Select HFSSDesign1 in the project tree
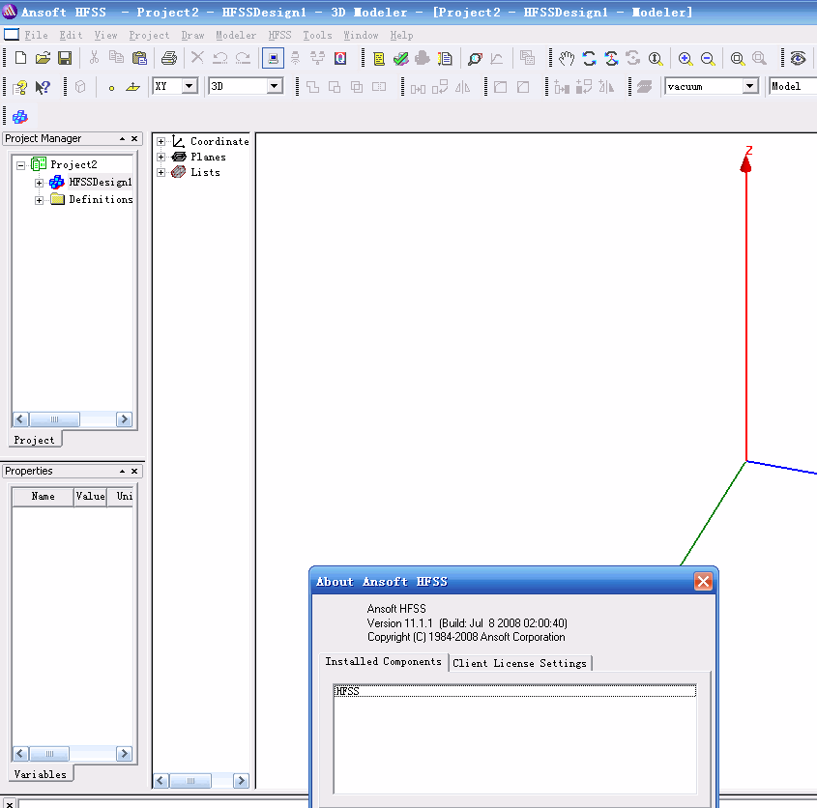 coord(100,182)
